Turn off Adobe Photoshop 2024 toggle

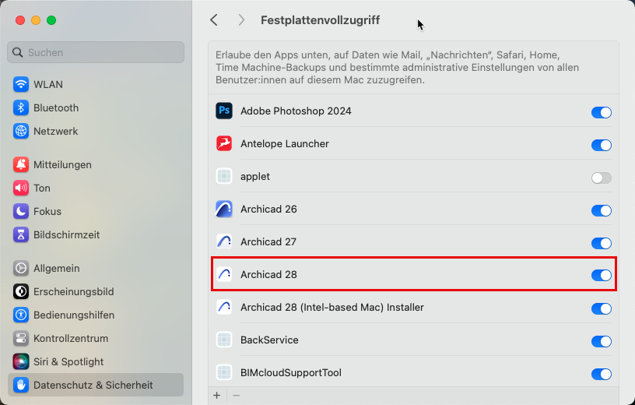tap(601, 112)
